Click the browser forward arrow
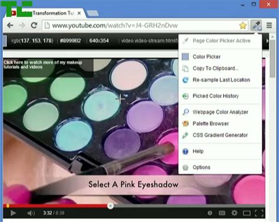Viewport: 279px width, 222px height. click(x=22, y=25)
